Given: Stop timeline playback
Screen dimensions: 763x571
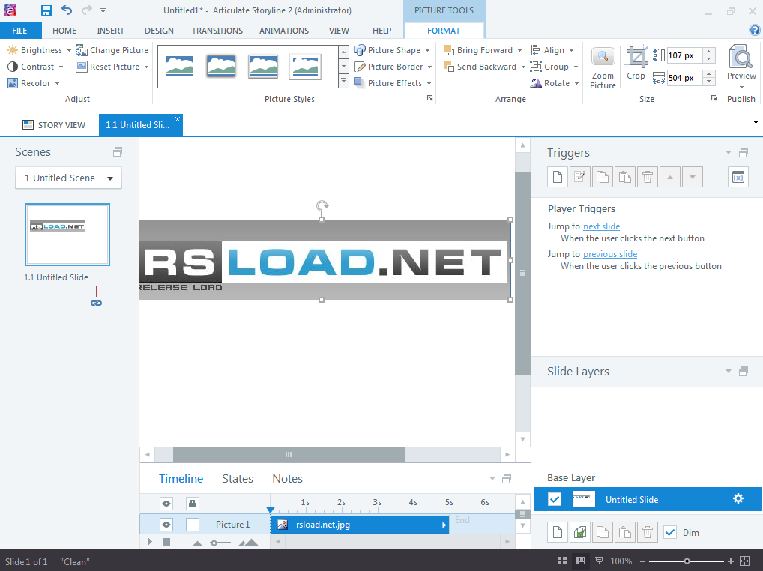Looking at the screenshot, I should 166,541.
